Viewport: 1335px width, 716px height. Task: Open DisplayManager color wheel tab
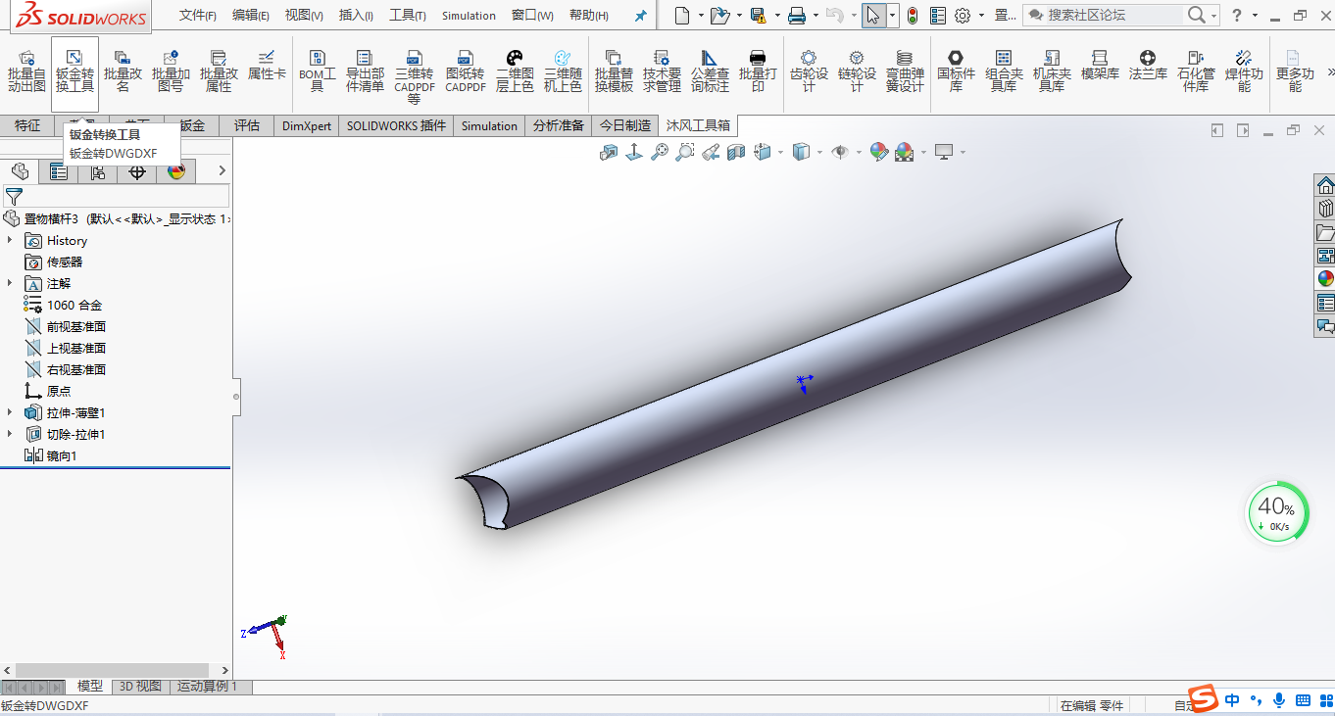tap(176, 172)
